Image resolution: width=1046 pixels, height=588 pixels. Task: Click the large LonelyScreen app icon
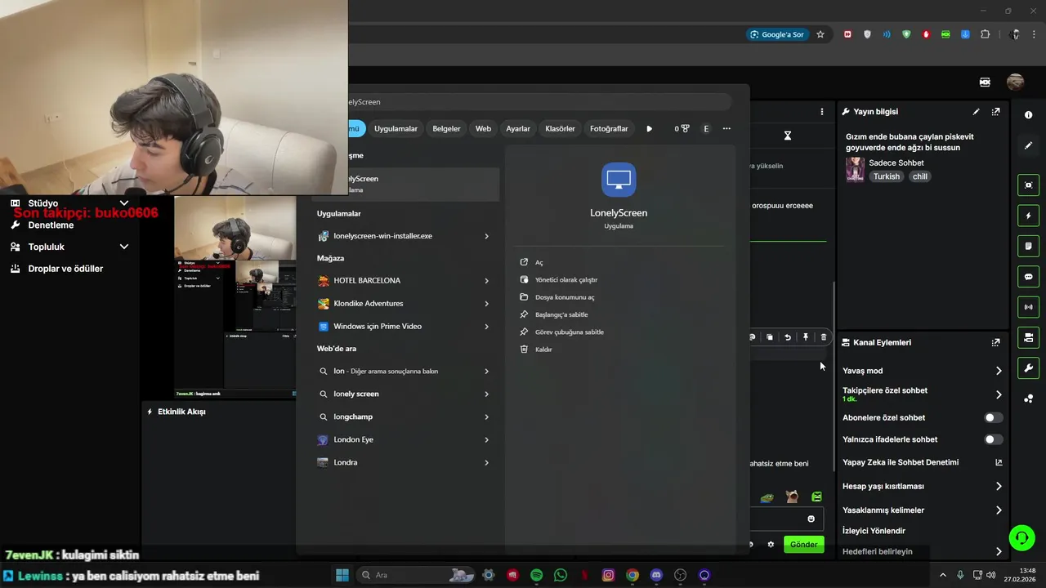pyautogui.click(x=619, y=180)
